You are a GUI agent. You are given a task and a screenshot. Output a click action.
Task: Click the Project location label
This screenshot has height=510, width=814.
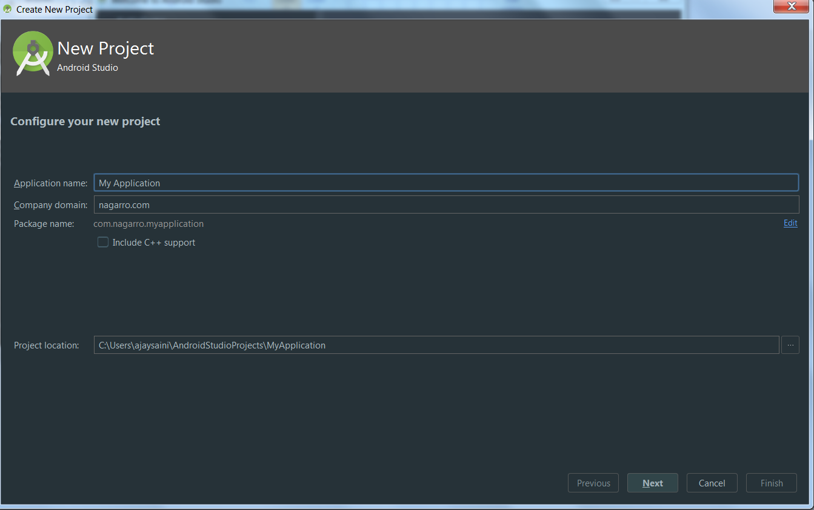click(47, 345)
